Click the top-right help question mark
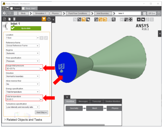The image size is (163, 128). click(x=159, y=13)
